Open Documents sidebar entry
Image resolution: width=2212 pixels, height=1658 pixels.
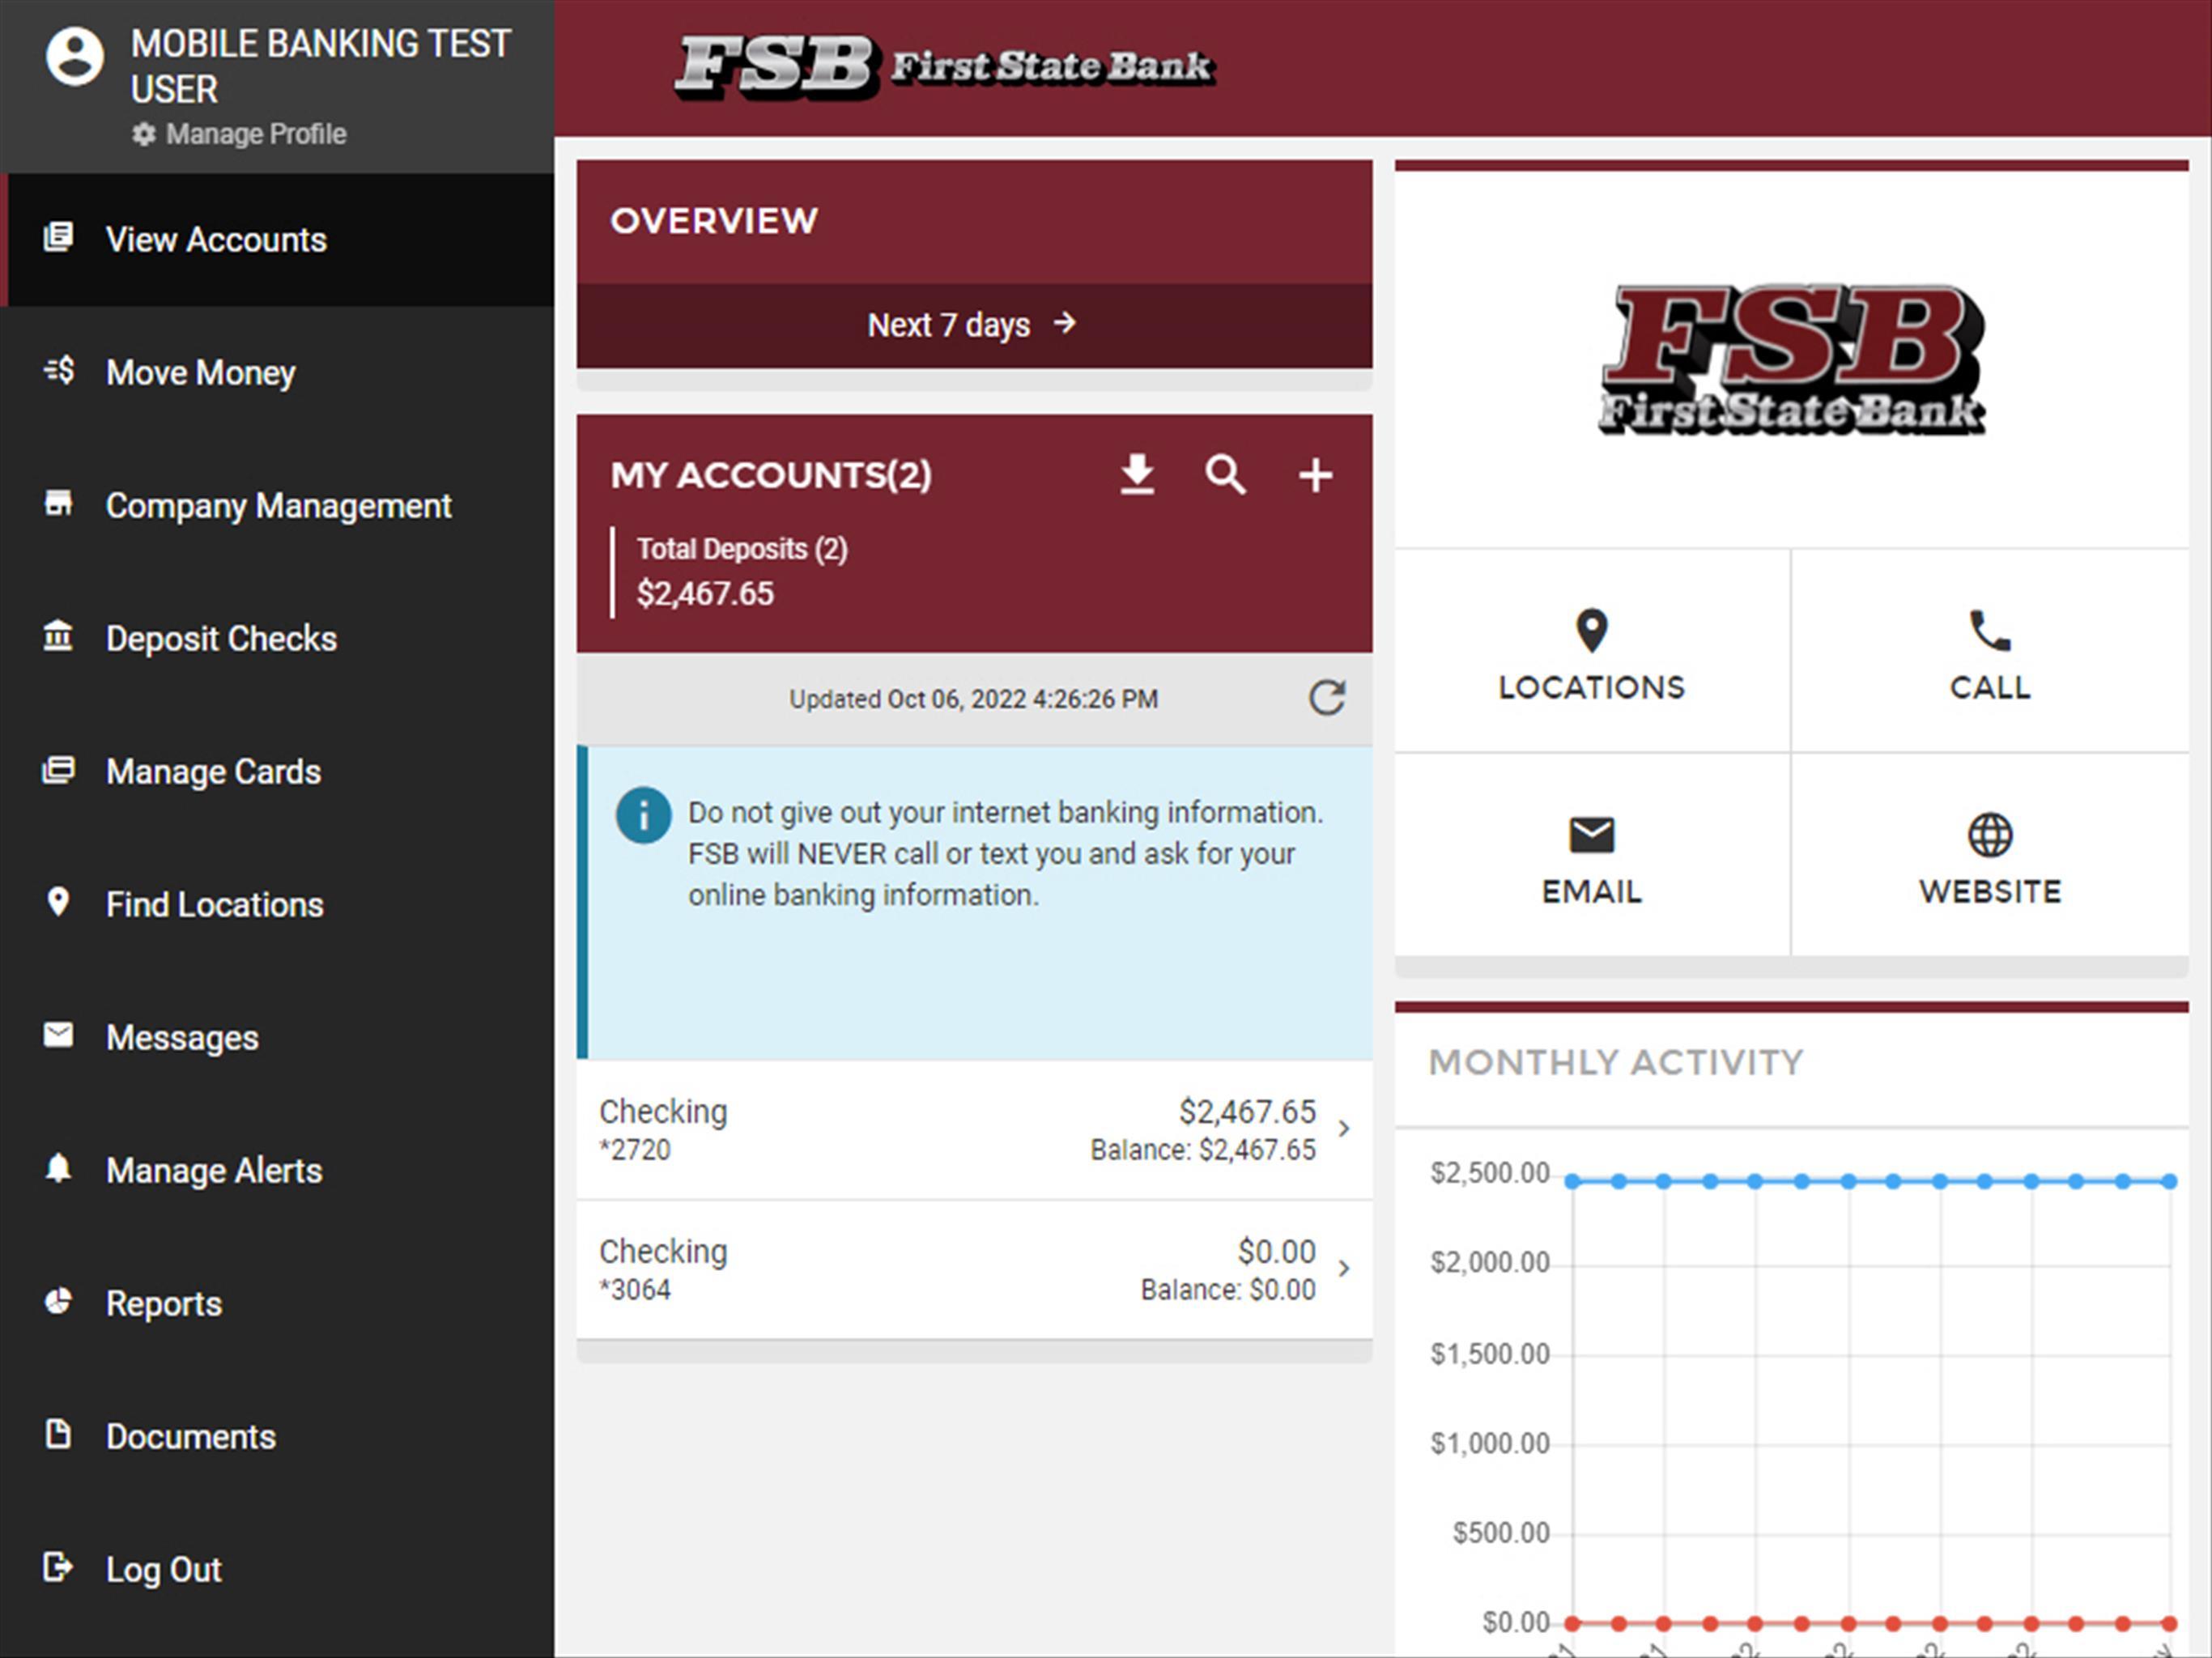coord(277,1436)
